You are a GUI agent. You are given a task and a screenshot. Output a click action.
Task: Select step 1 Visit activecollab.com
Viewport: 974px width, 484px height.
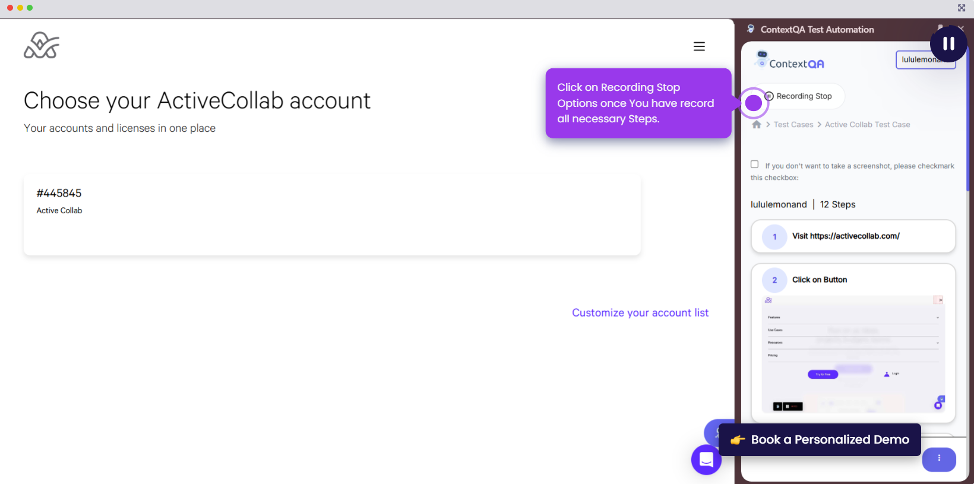point(853,236)
